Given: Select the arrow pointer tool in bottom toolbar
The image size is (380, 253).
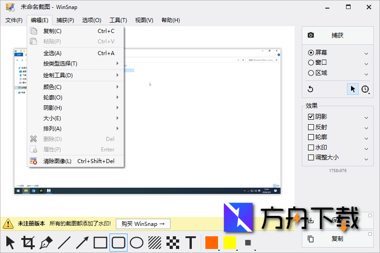Looking at the screenshot, I should click(x=10, y=243).
